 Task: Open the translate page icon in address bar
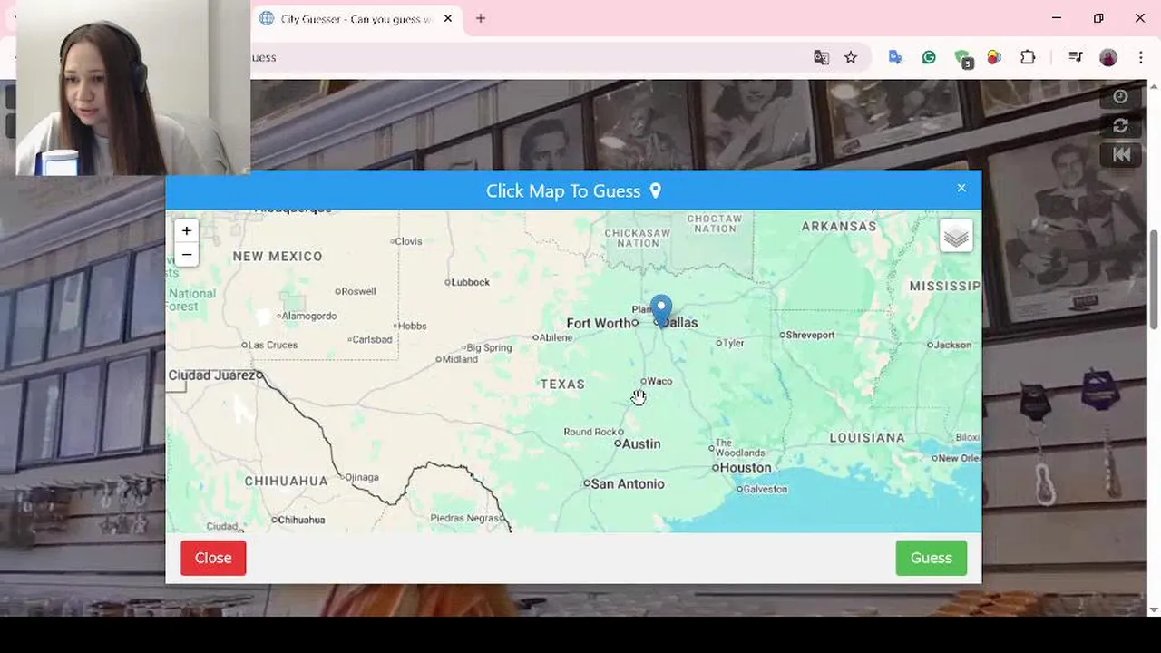[822, 57]
